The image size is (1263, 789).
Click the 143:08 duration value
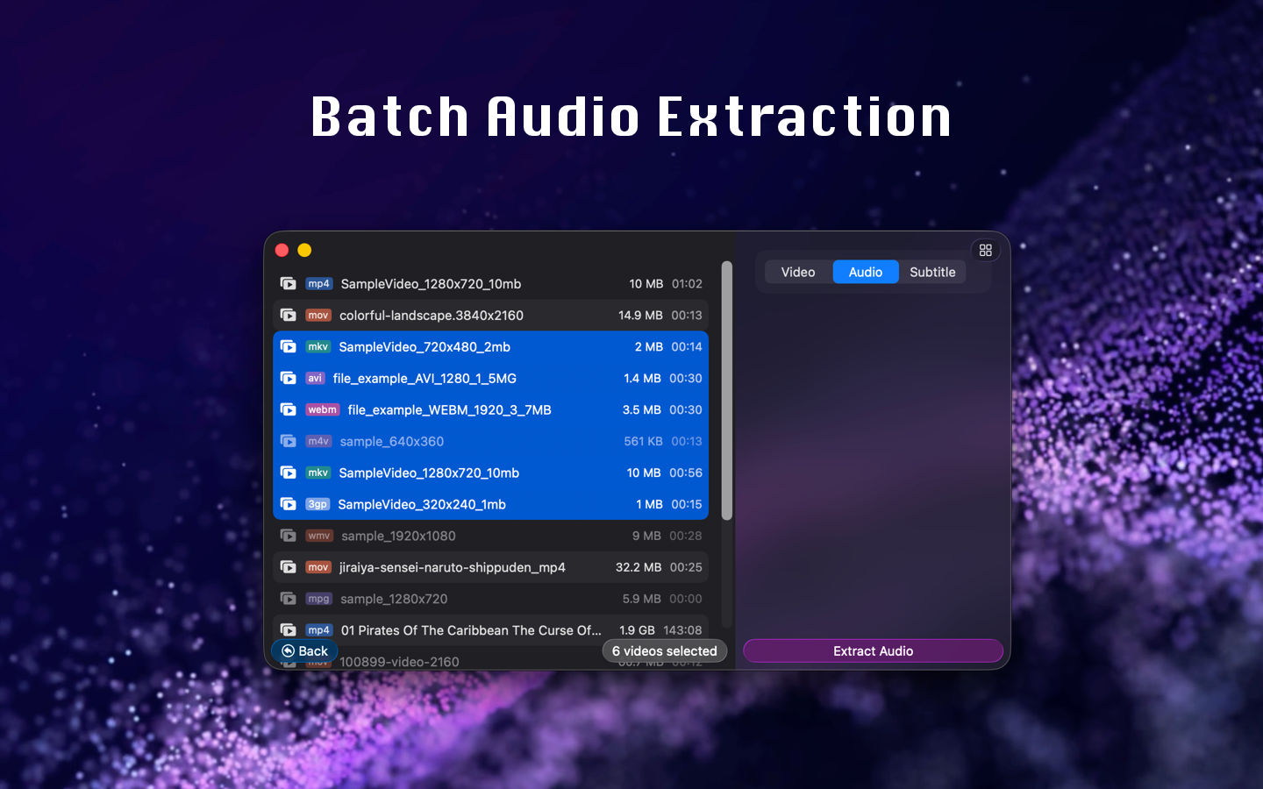pos(682,630)
